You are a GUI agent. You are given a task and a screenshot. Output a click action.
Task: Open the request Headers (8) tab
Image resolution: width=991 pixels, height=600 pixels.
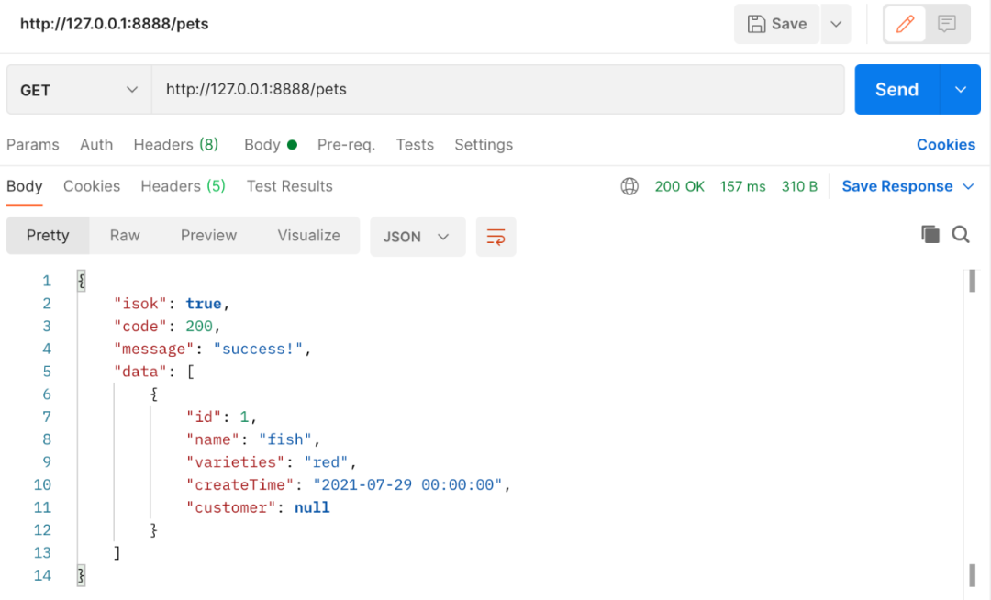176,145
